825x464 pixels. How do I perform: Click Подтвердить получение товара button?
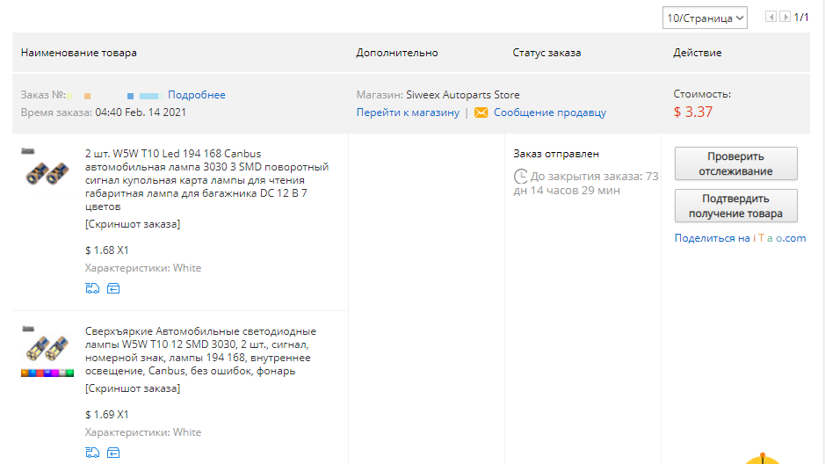[x=735, y=206]
